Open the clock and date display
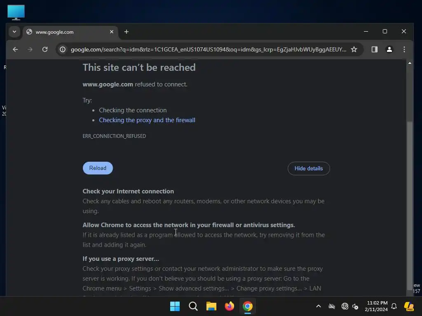Screen dimensions: 422x316 376,306
